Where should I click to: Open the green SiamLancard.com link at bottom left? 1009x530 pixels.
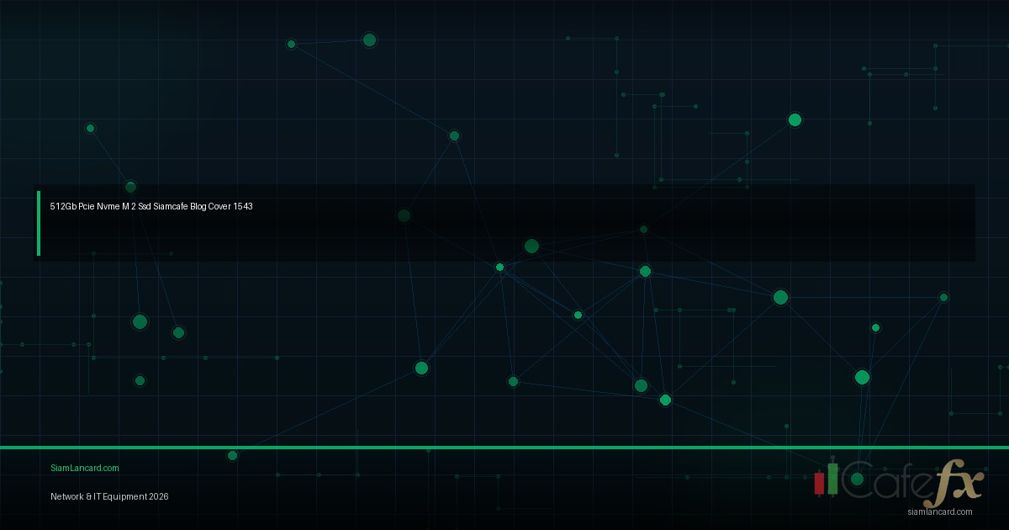(85, 468)
